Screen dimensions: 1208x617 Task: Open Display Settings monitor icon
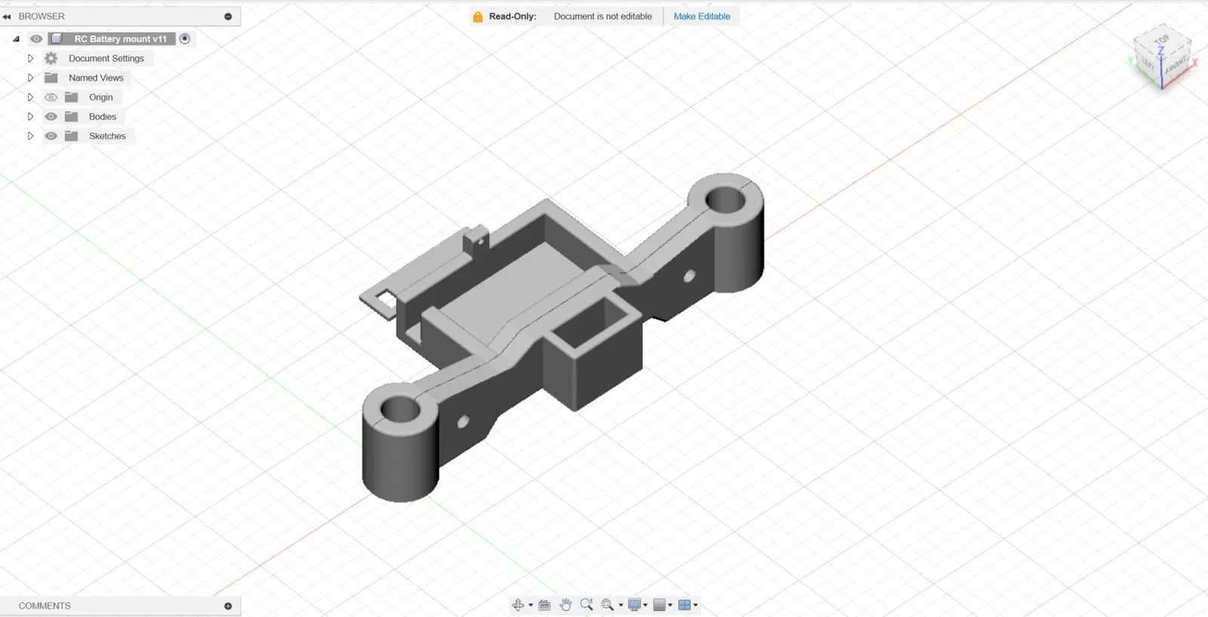click(x=634, y=605)
